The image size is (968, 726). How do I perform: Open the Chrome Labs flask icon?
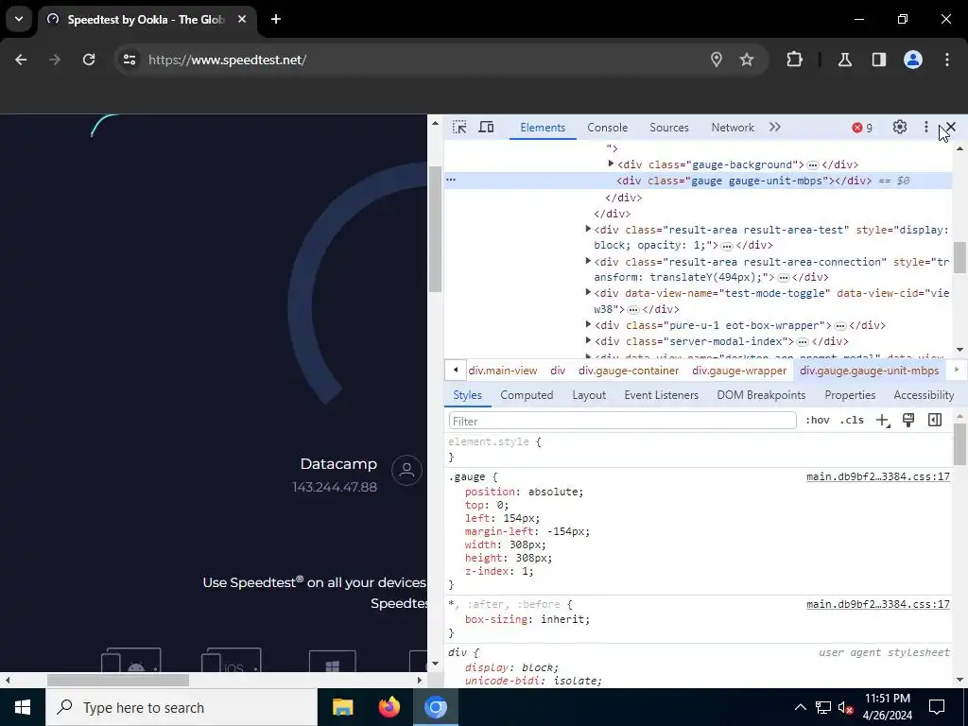point(845,60)
